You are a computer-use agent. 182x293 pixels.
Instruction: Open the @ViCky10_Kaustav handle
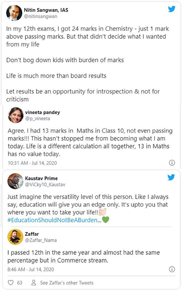(x=47, y=185)
